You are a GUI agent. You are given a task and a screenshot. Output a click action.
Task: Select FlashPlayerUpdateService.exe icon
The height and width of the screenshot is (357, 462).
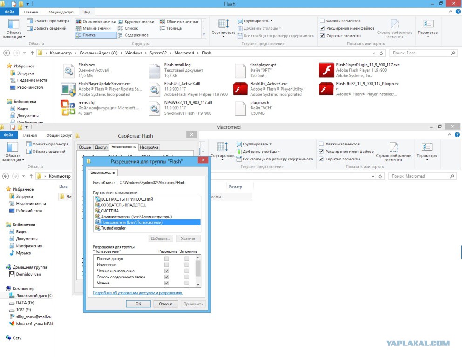(69, 89)
